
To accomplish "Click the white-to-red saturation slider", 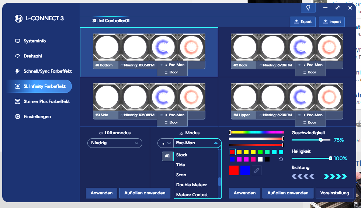I will pos(256,139).
